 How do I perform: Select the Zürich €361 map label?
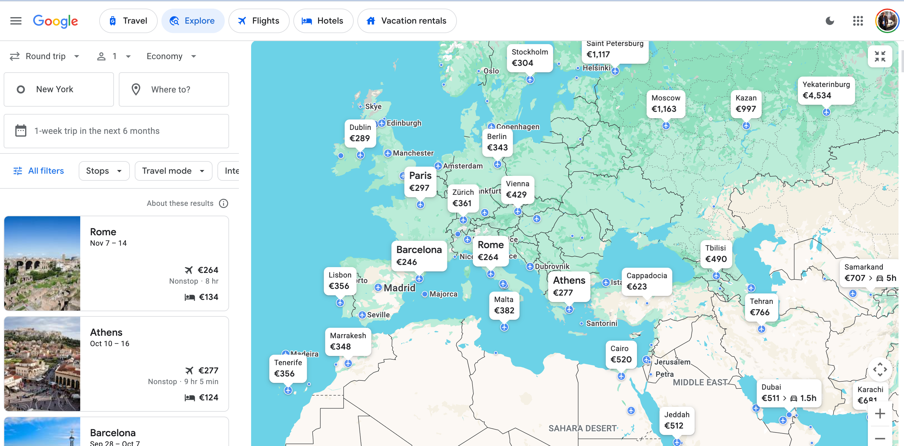click(463, 198)
